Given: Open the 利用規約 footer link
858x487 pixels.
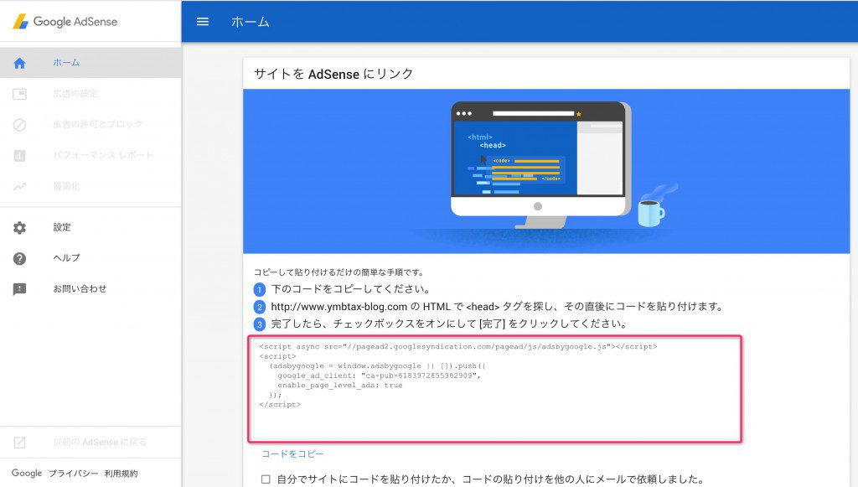Looking at the screenshot, I should click(121, 474).
